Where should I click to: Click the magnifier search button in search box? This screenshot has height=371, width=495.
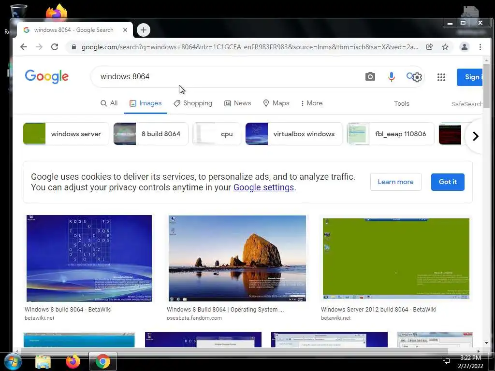click(410, 76)
